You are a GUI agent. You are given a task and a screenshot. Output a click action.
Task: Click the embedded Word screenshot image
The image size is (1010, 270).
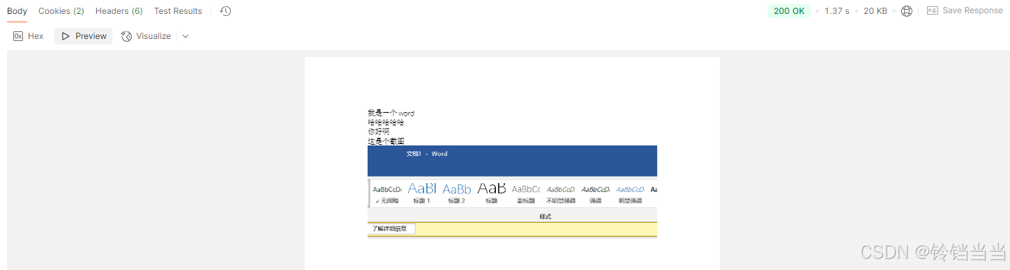pos(512,191)
